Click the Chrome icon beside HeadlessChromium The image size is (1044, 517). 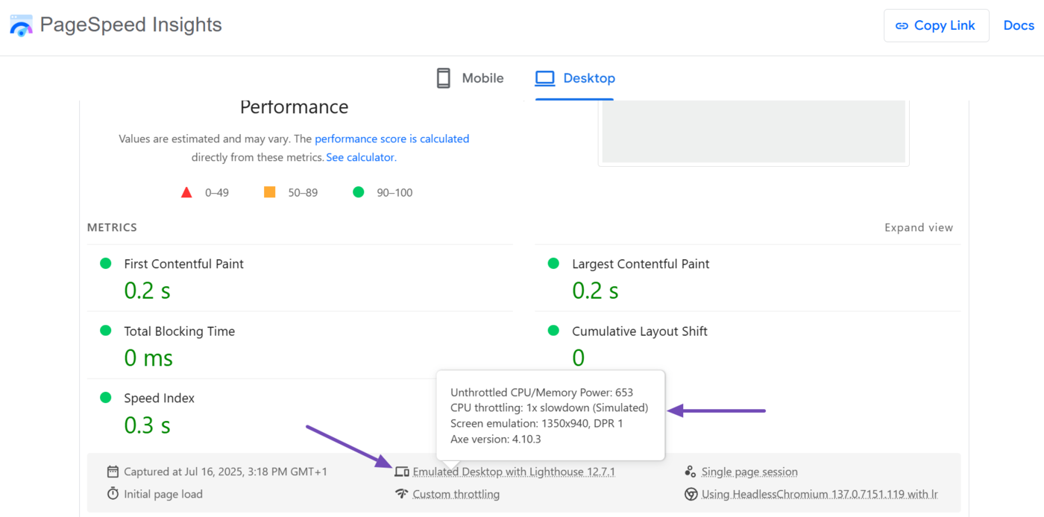point(691,494)
